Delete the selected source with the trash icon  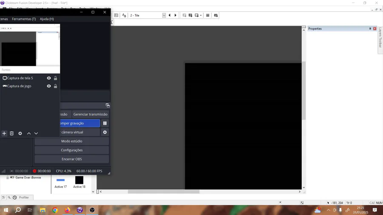(x=12, y=133)
